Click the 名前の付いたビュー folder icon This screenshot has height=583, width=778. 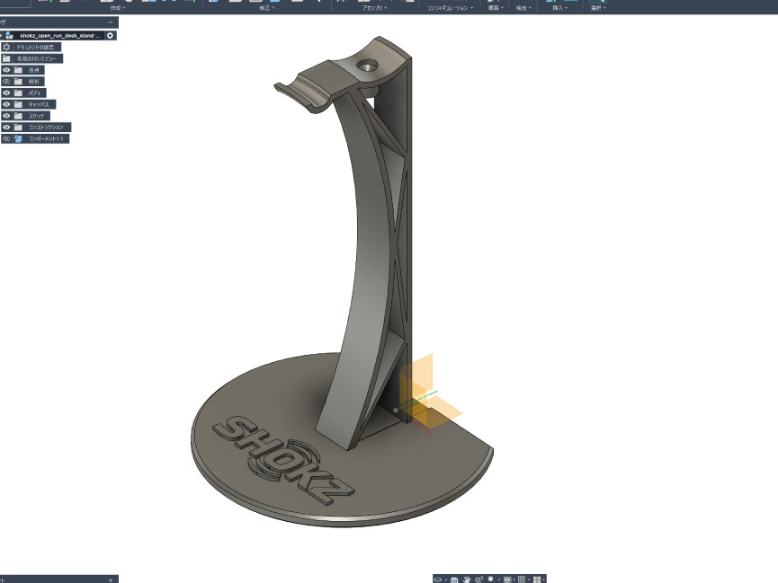coord(6,58)
